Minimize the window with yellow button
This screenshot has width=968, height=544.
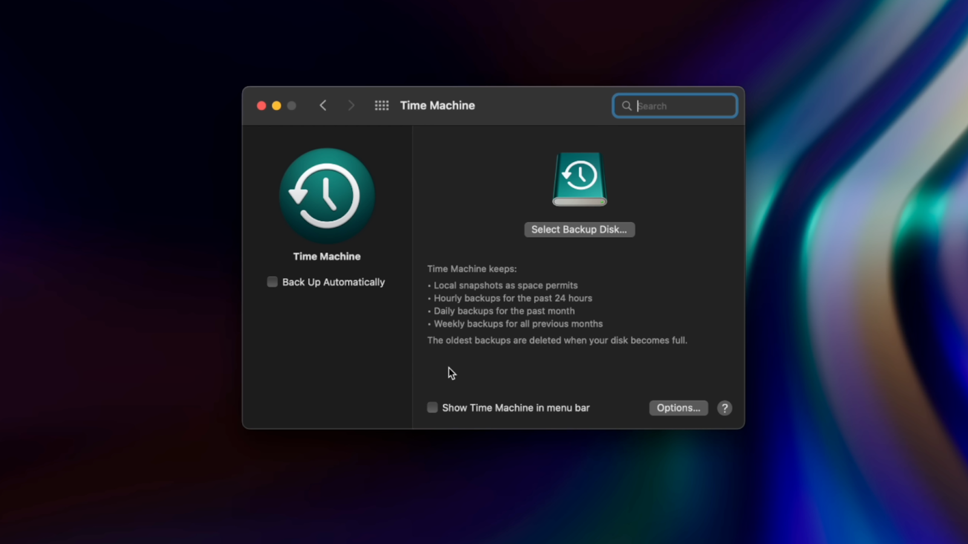276,106
